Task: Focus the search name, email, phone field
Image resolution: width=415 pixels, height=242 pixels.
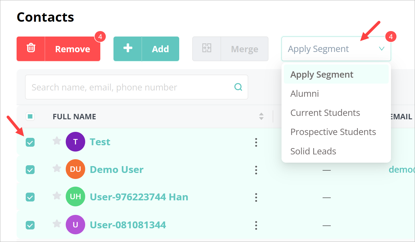Action: coord(136,87)
